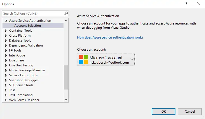Select SQL Server Tools category label

[x=21, y=85]
